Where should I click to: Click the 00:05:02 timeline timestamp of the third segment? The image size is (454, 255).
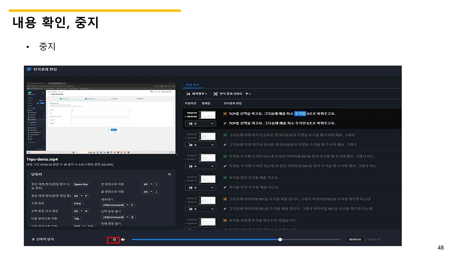(x=192, y=155)
